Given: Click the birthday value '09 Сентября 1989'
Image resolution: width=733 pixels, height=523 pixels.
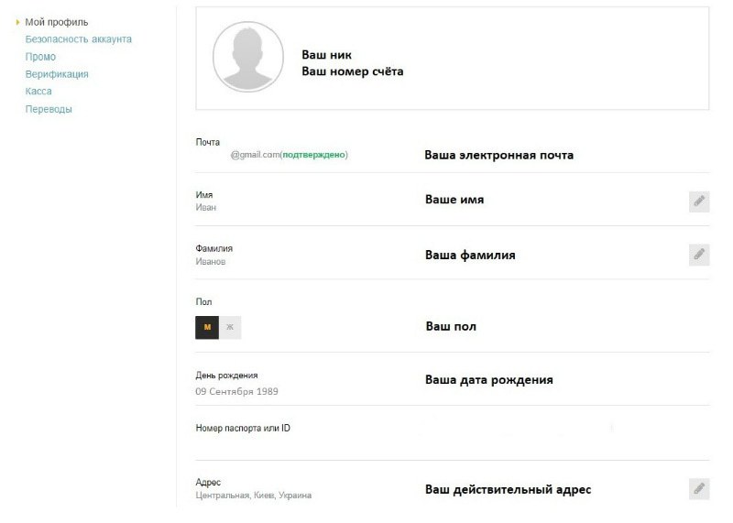Looking at the screenshot, I should click(236, 391).
